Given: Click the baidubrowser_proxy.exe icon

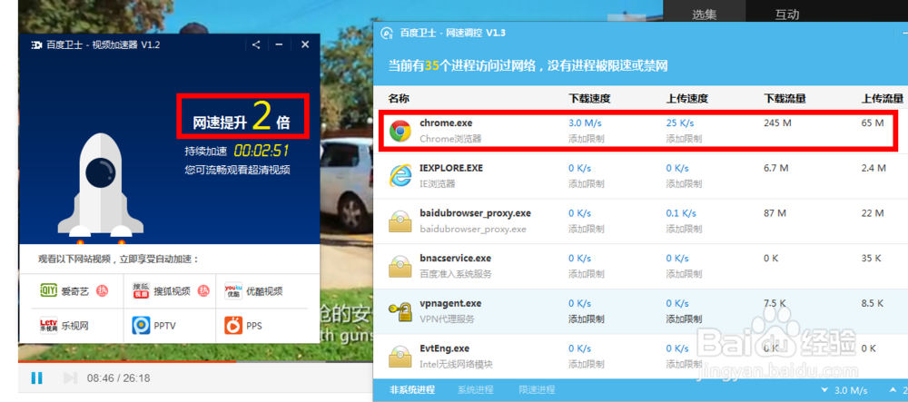Looking at the screenshot, I should [400, 221].
